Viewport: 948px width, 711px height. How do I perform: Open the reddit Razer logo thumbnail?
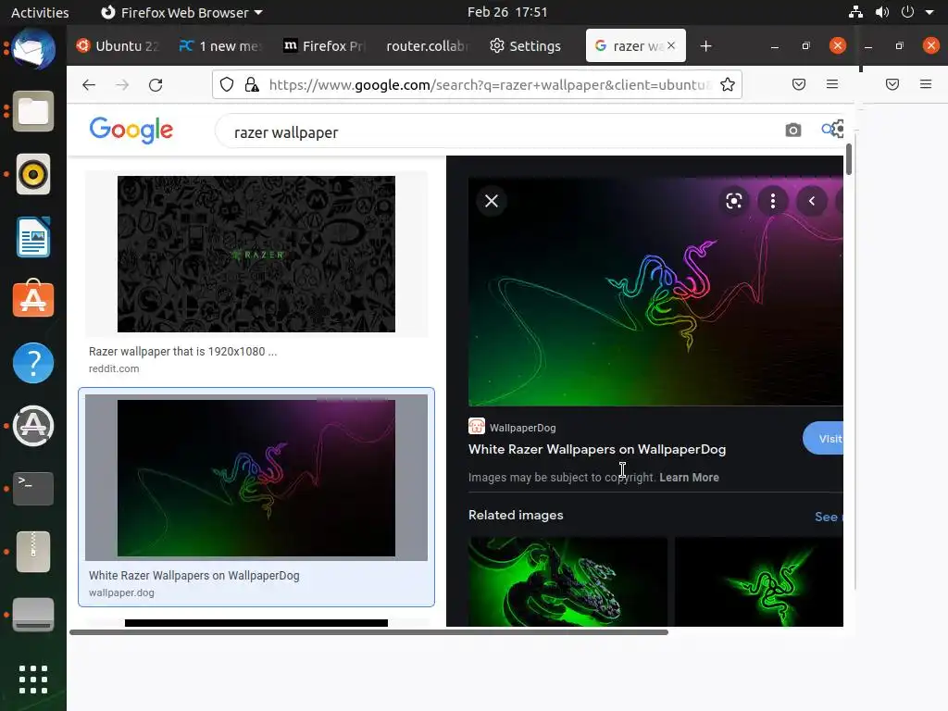coord(256,254)
